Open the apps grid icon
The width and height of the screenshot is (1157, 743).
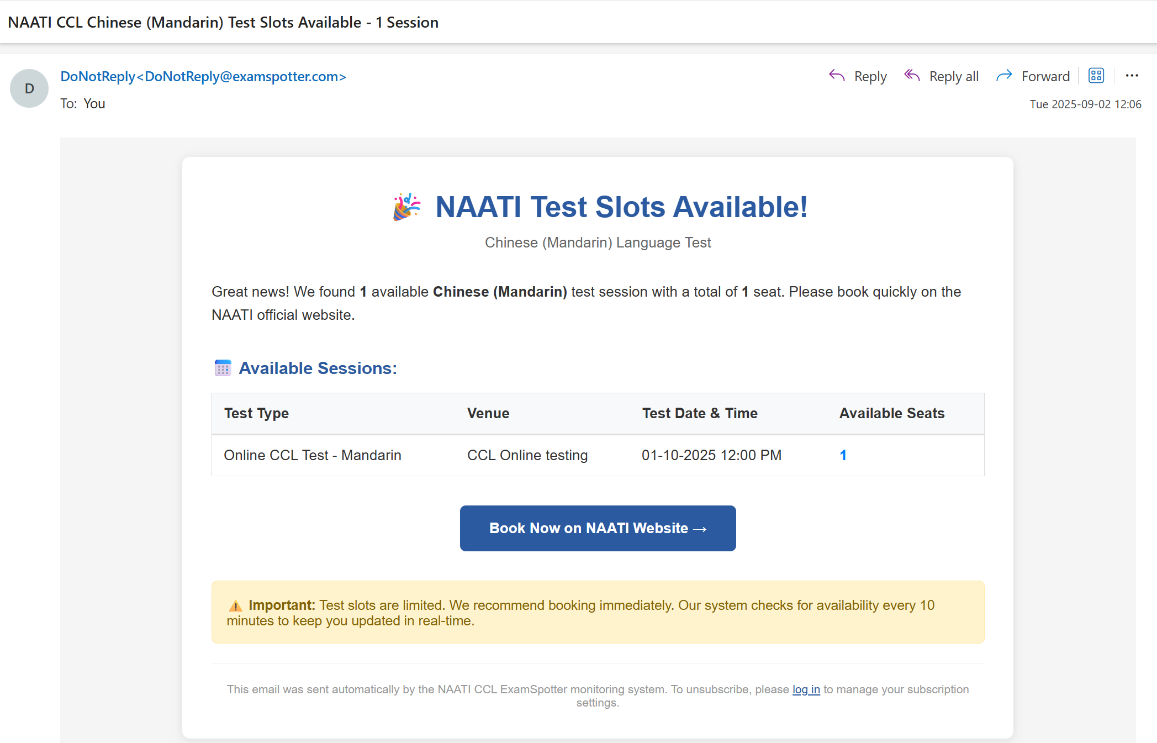pos(1096,76)
